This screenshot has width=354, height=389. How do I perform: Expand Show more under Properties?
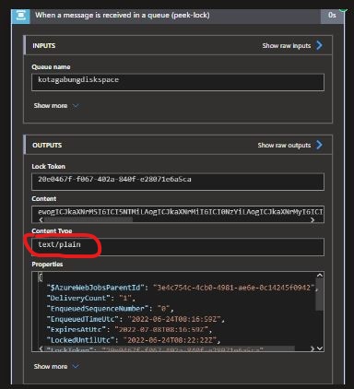56,367
